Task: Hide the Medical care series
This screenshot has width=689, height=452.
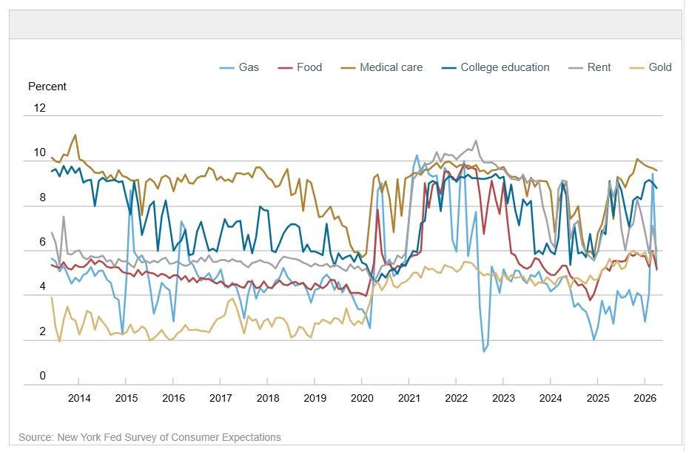Action: click(382, 67)
